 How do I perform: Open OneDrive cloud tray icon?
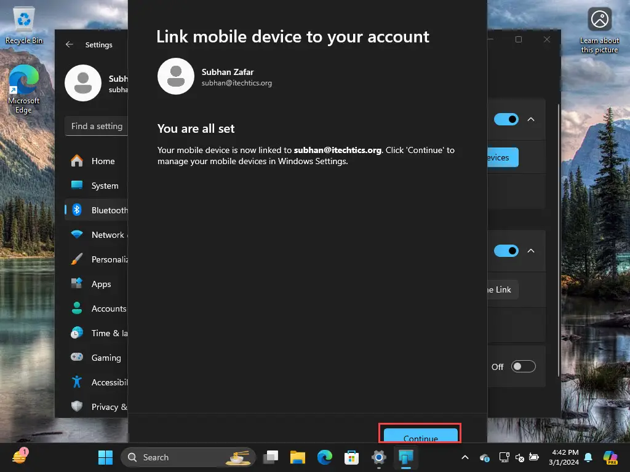[485, 457]
